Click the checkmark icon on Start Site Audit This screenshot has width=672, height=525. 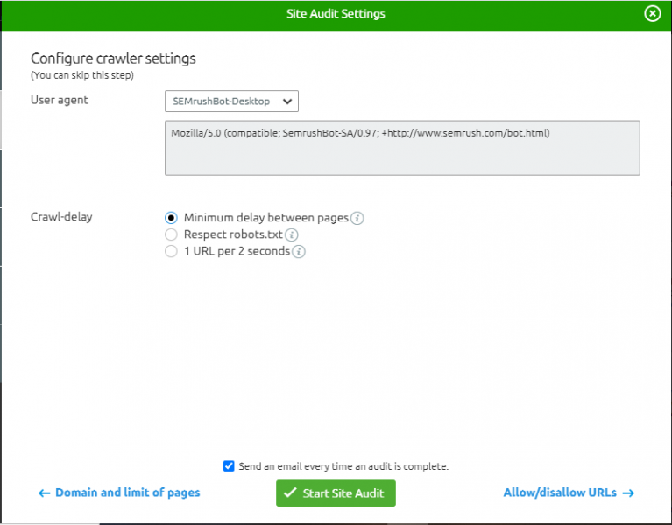(x=290, y=493)
